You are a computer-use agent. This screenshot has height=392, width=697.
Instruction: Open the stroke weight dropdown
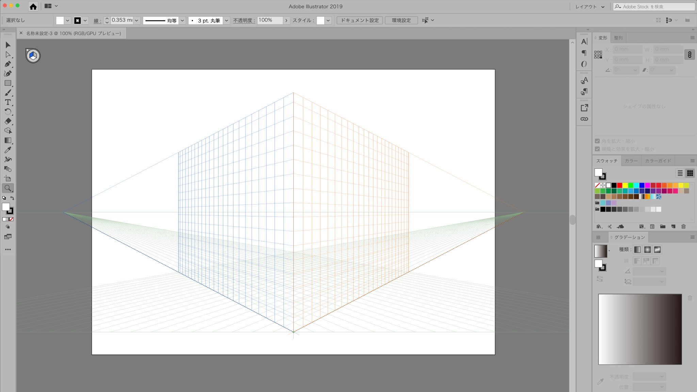coord(136,20)
